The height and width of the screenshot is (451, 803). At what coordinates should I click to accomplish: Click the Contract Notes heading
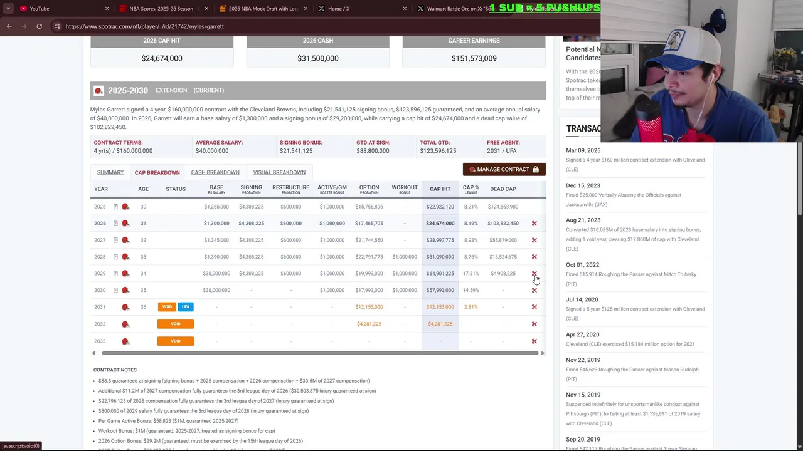[115, 370]
